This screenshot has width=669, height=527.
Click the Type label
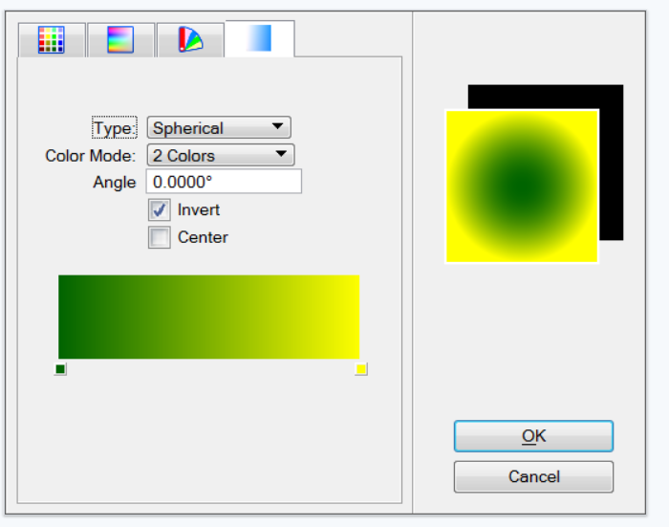pyautogui.click(x=115, y=128)
